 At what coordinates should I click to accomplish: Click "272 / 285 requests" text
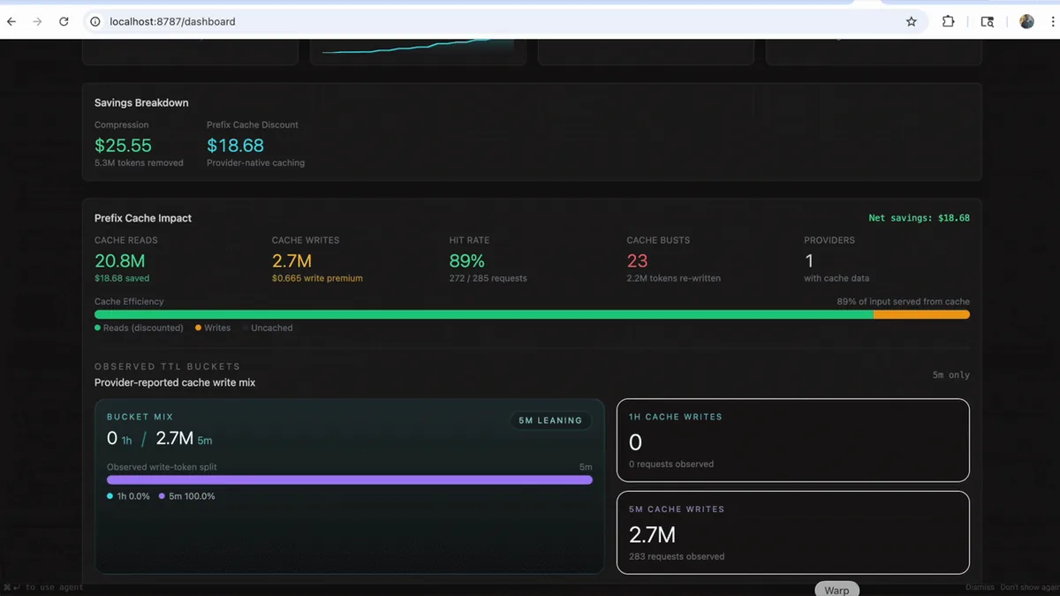point(488,278)
